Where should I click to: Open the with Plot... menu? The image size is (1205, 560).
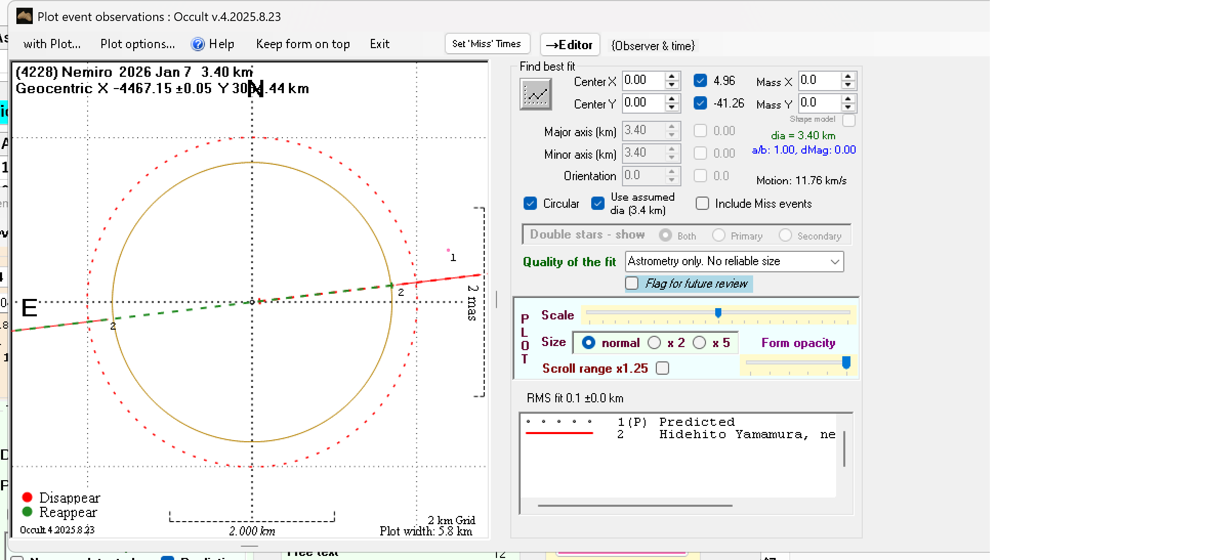coord(52,44)
